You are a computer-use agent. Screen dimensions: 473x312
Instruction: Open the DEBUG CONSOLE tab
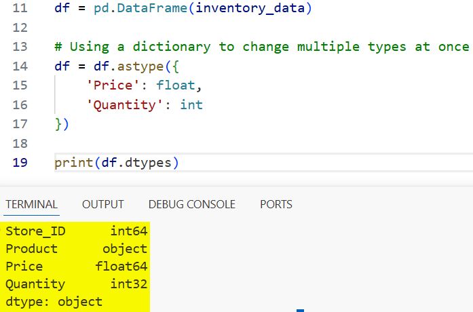[192, 204]
